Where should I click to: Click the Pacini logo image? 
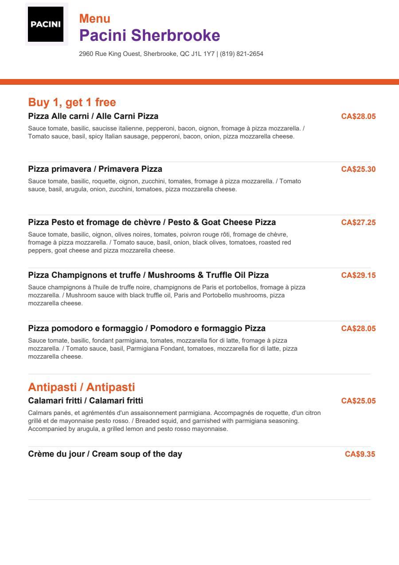47,24
